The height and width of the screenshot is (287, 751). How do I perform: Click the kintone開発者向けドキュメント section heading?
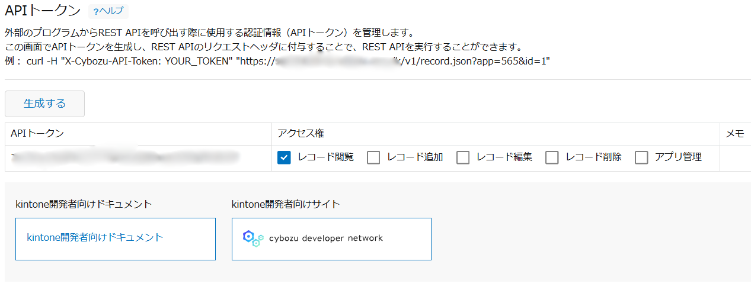click(84, 204)
